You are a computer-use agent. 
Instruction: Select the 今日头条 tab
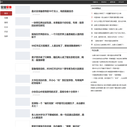[x=95, y=50]
